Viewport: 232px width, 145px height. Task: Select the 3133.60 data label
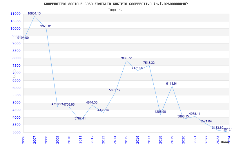217,128
